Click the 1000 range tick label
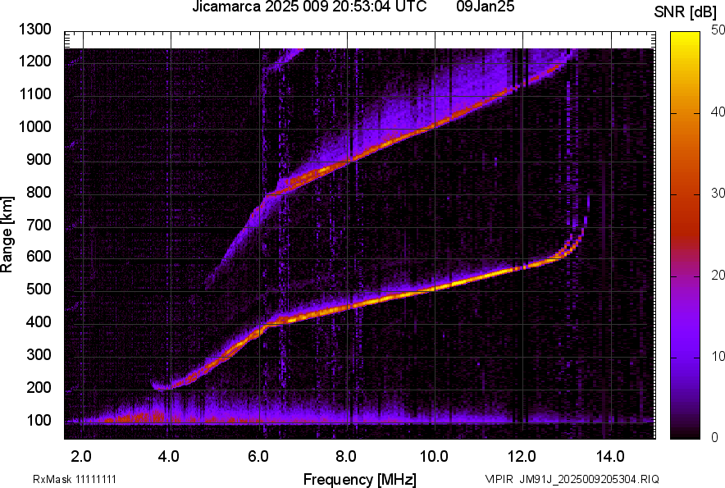Screen dimensions: 725x488 click(x=34, y=126)
